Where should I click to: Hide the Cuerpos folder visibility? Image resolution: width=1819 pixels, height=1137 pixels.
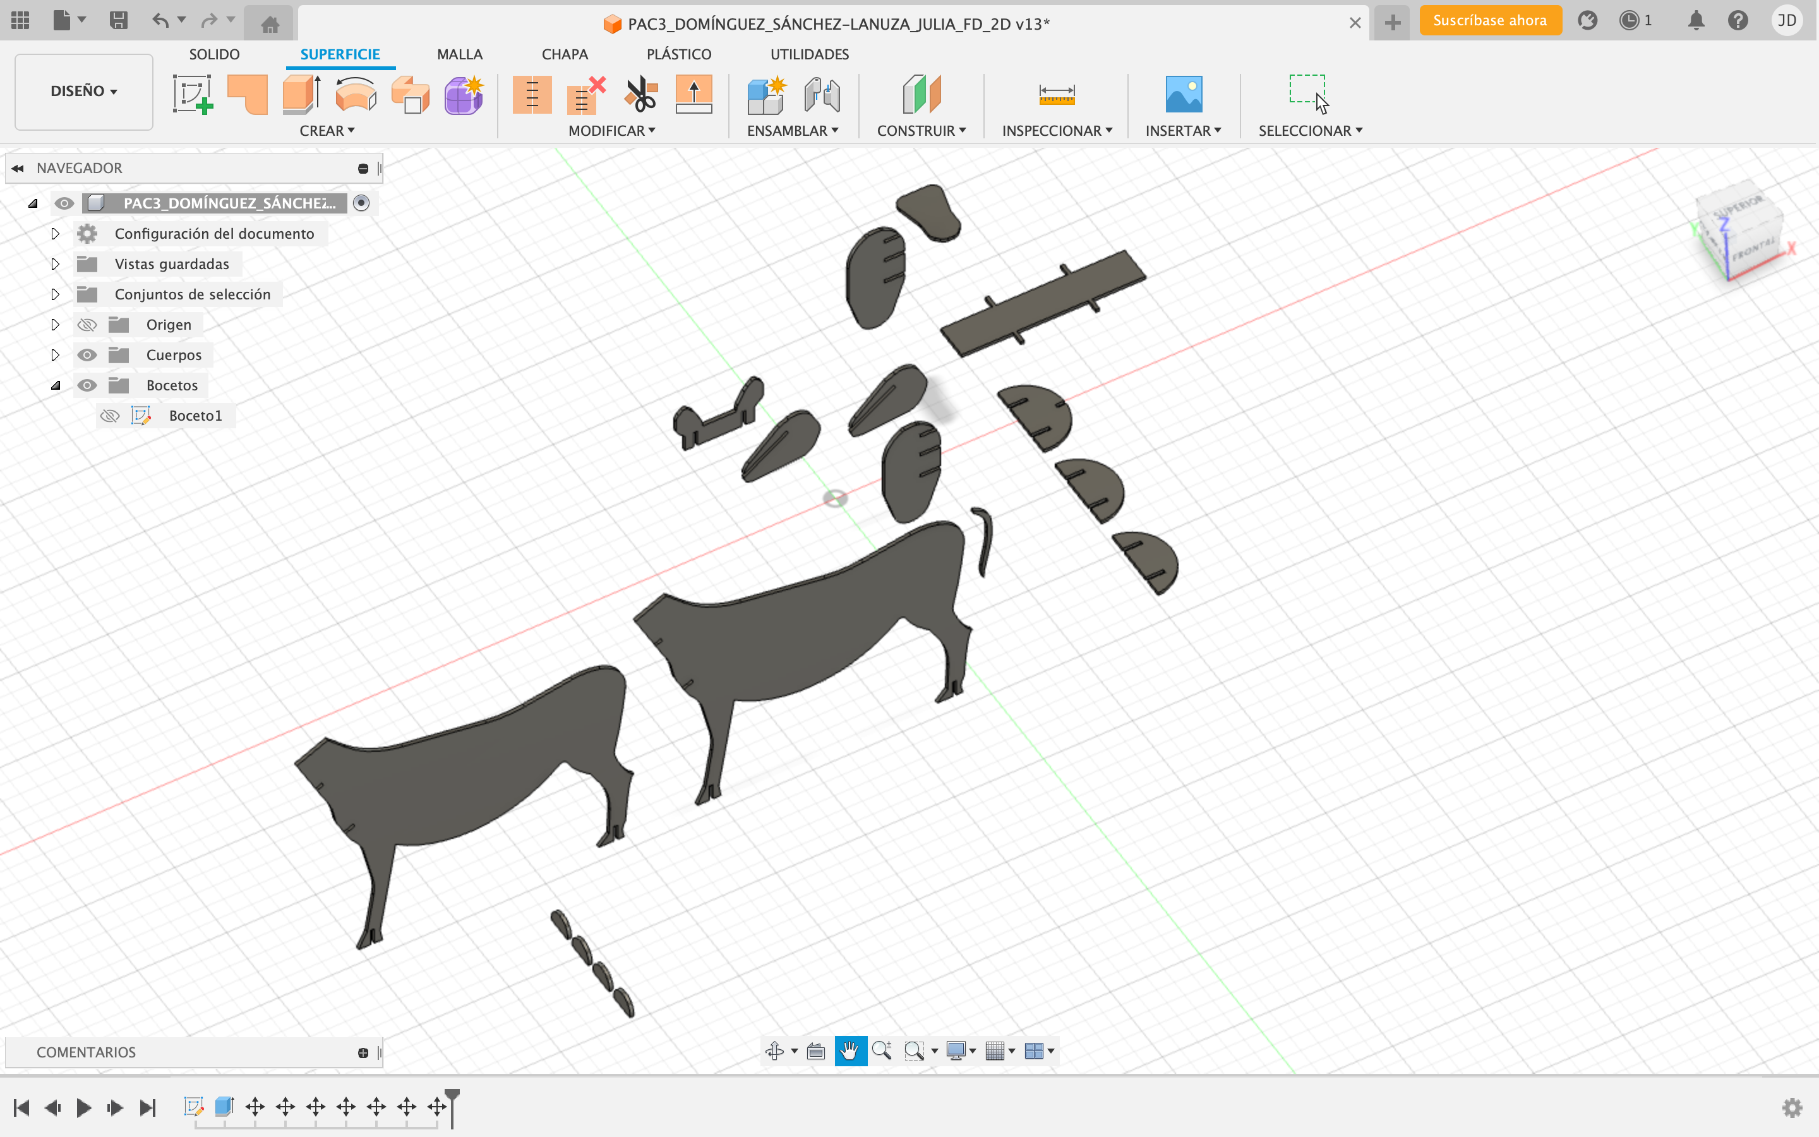[87, 355]
